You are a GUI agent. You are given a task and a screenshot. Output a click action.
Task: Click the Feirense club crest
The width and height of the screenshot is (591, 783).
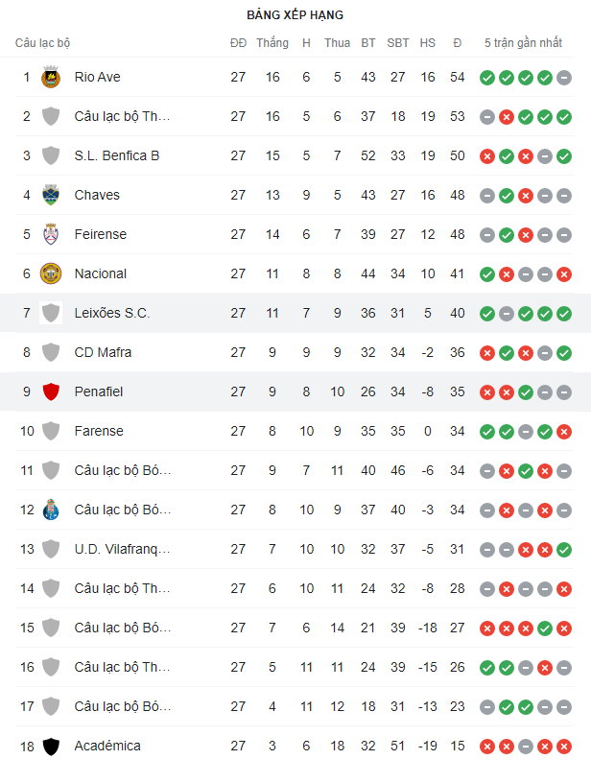pyautogui.click(x=51, y=234)
